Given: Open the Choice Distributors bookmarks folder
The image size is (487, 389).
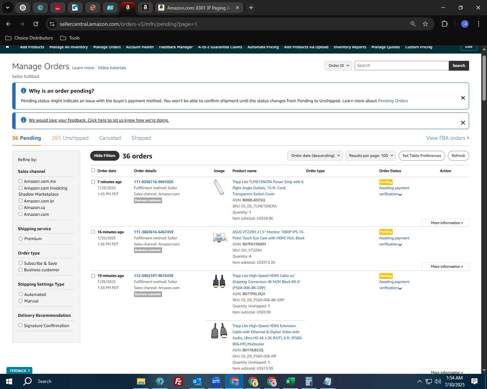Looking at the screenshot, I should [x=29, y=38].
